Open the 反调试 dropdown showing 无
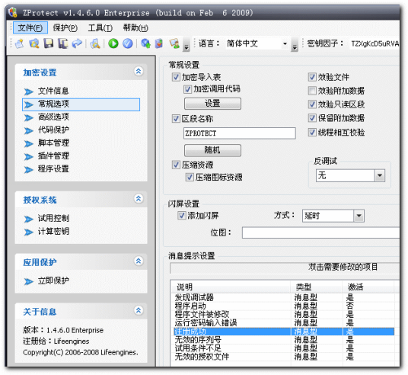This screenshot has height=375, width=408. (380, 175)
